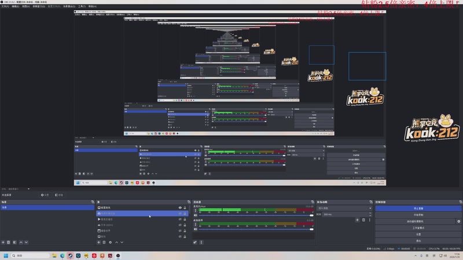
Task: Move source up with Sources panel arrow
Action: 117,242
